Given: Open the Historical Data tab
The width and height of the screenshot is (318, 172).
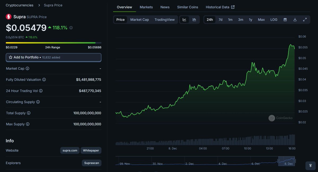Looking at the screenshot, I should 220,7.
